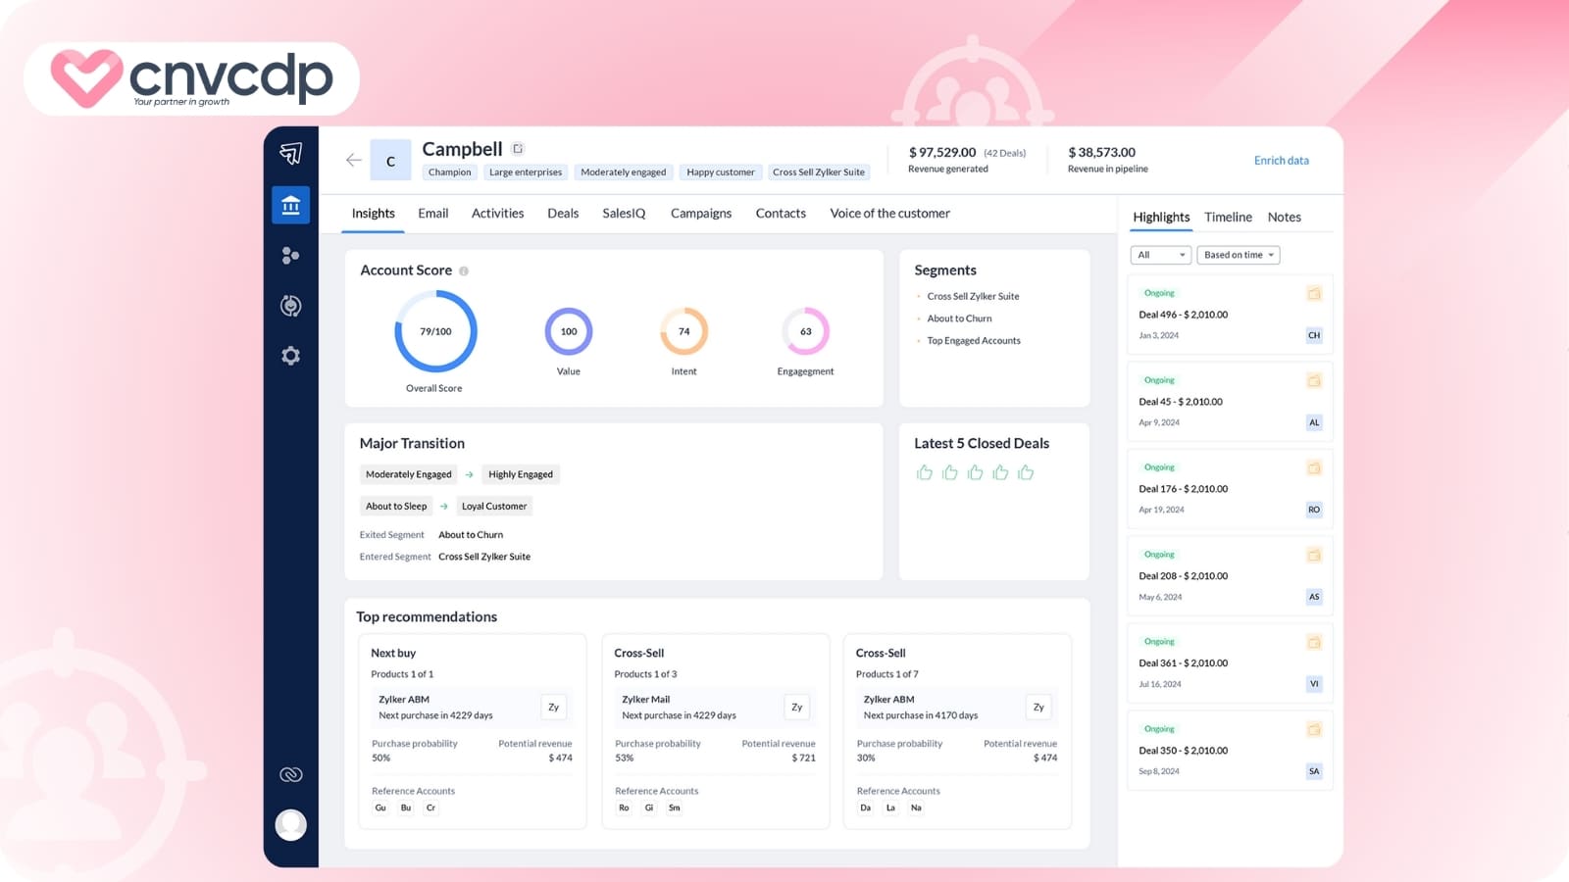Screen dimensions: 1569x882
Task: Open the All filter dropdown
Action: click(1160, 255)
